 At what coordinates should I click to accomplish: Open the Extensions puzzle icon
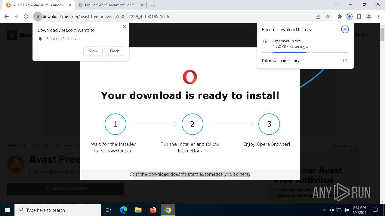click(x=340, y=16)
